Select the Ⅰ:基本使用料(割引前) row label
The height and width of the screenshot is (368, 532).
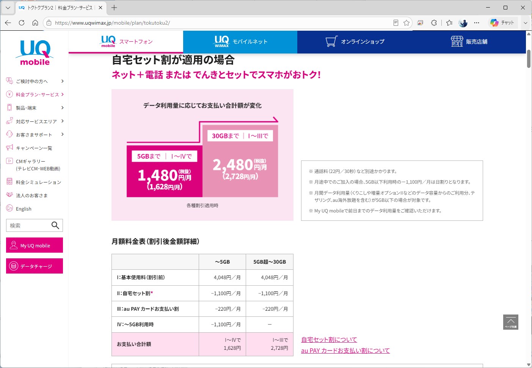(141, 277)
